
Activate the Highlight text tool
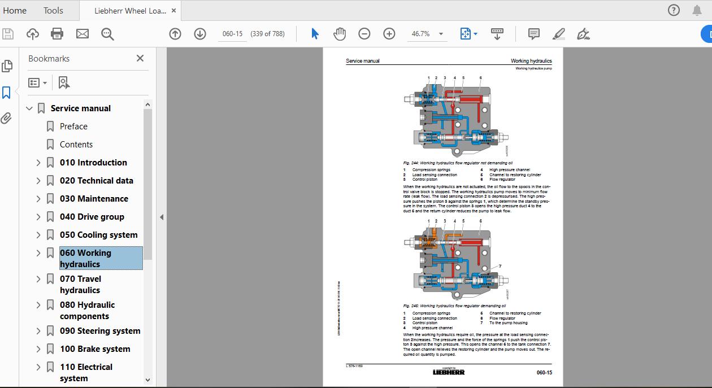point(558,33)
